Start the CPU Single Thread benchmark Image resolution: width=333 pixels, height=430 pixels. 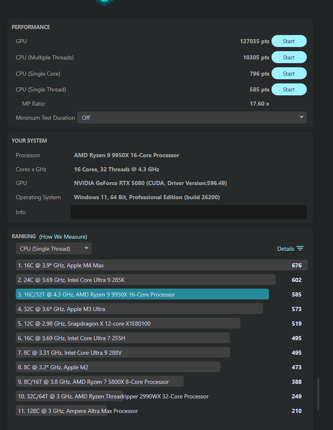tap(289, 89)
